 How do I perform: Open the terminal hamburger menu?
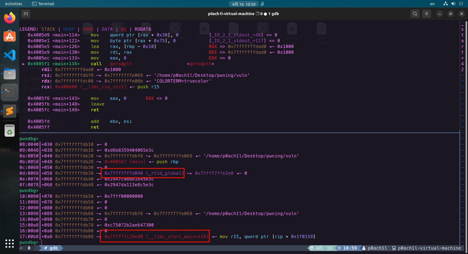pyautogui.click(x=427, y=14)
